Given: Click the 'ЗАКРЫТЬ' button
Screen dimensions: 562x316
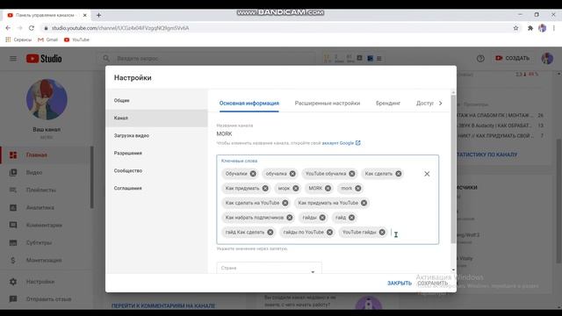Looking at the screenshot, I should tap(400, 283).
